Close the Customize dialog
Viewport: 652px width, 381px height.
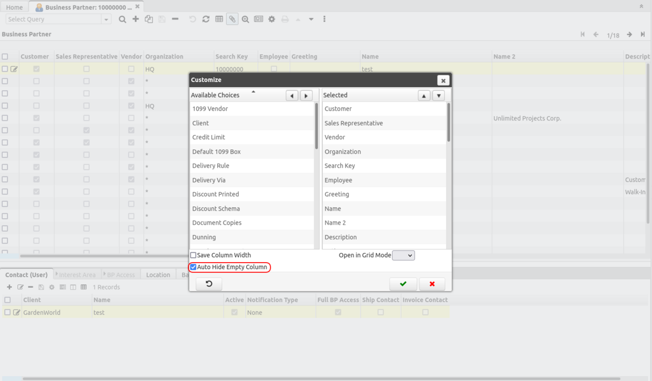point(443,80)
